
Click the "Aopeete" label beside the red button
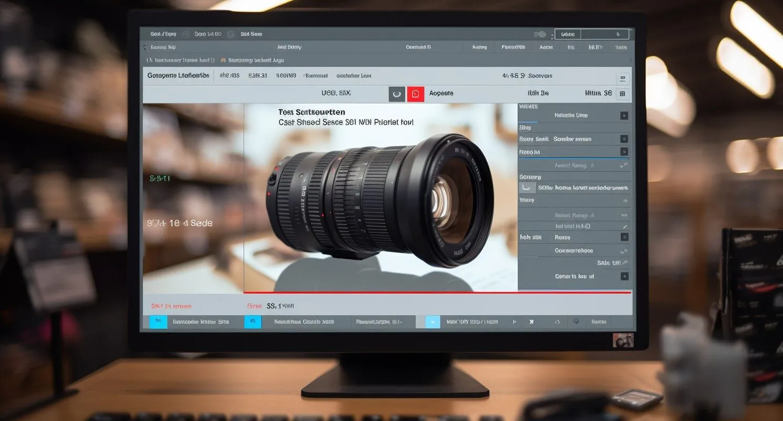point(441,94)
